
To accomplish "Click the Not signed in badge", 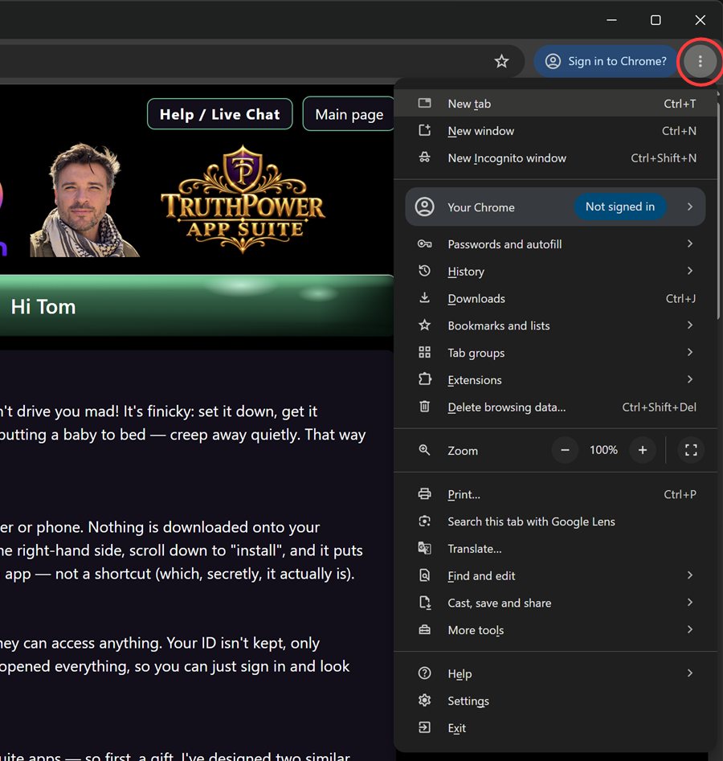I will pos(620,207).
